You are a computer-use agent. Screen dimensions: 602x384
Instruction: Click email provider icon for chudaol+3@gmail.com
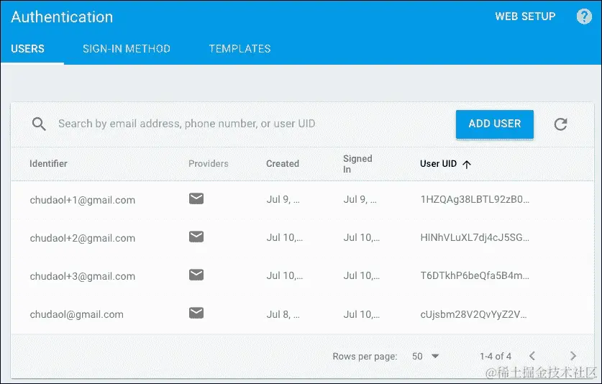196,275
